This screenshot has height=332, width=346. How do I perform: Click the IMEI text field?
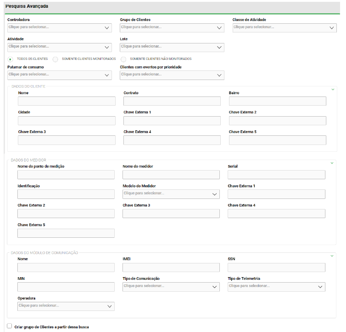coord(171,268)
